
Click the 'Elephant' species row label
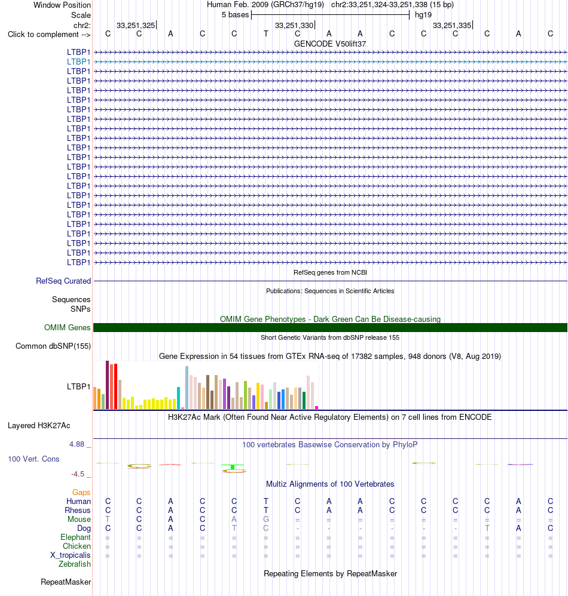76,537
